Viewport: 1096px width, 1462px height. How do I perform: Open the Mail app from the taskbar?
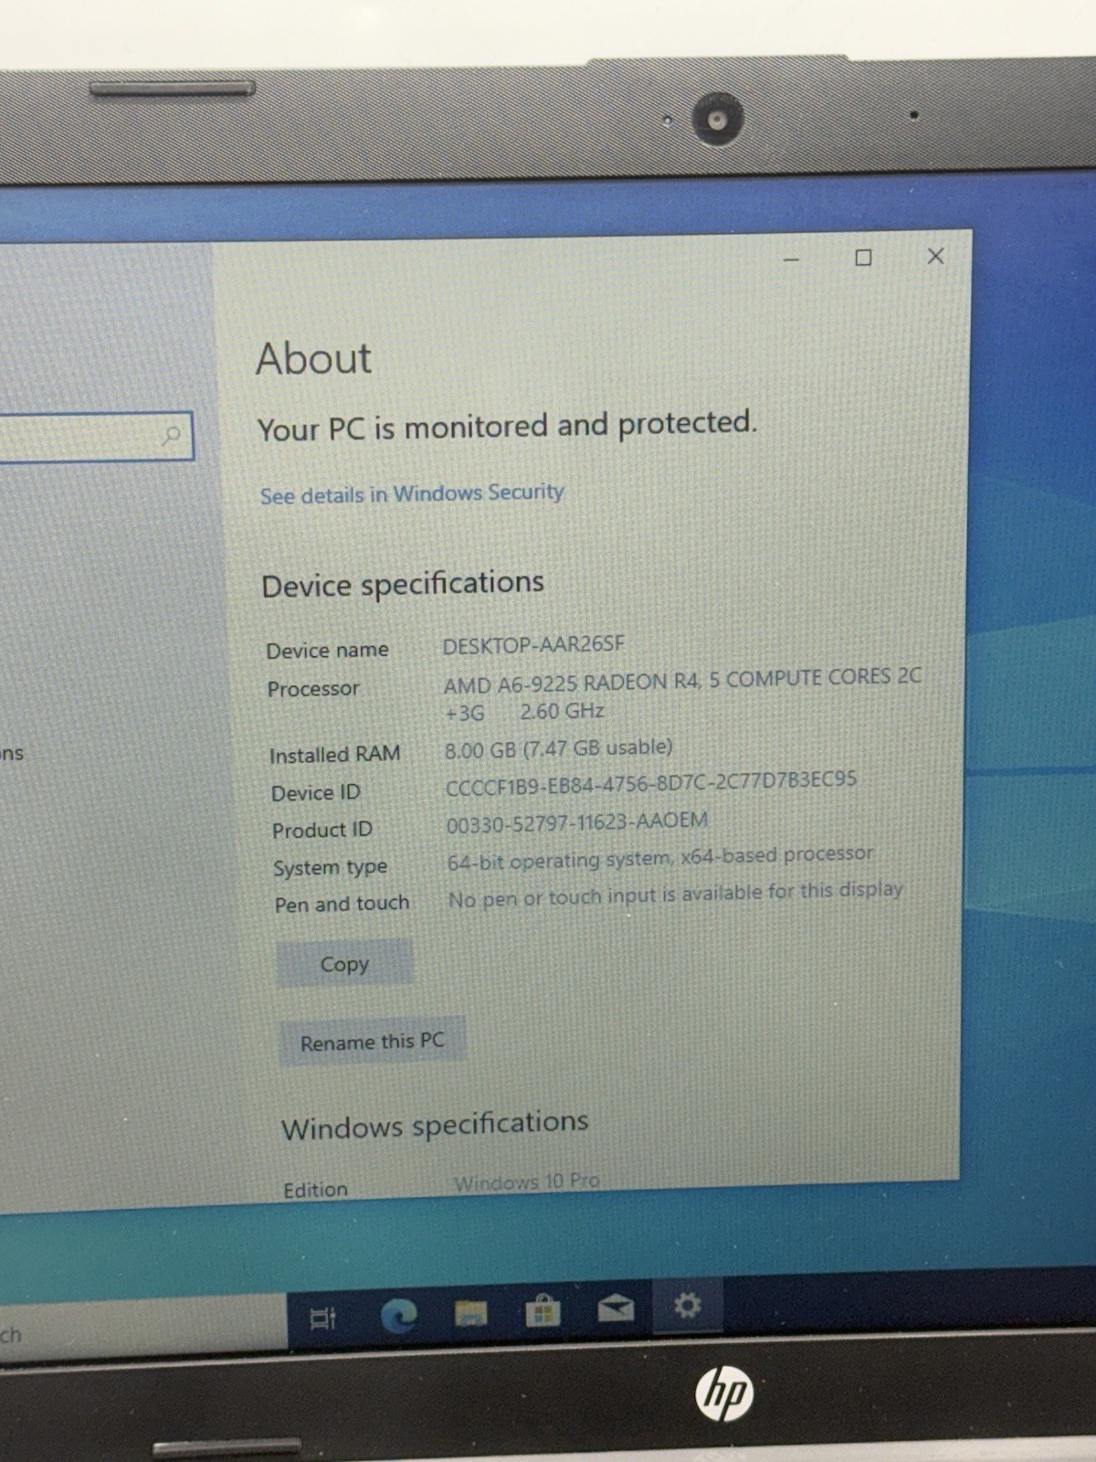[x=616, y=1308]
